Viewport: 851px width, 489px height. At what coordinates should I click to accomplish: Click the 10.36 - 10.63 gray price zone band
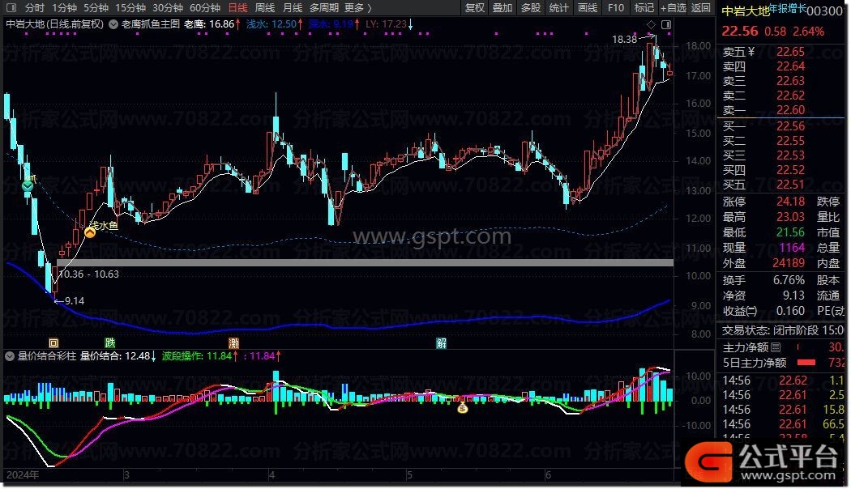(x=365, y=262)
